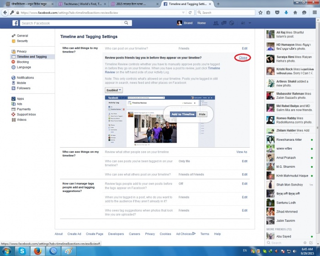
Task: Open Firefox Hello chat icon
Action: (x=304, y=13)
